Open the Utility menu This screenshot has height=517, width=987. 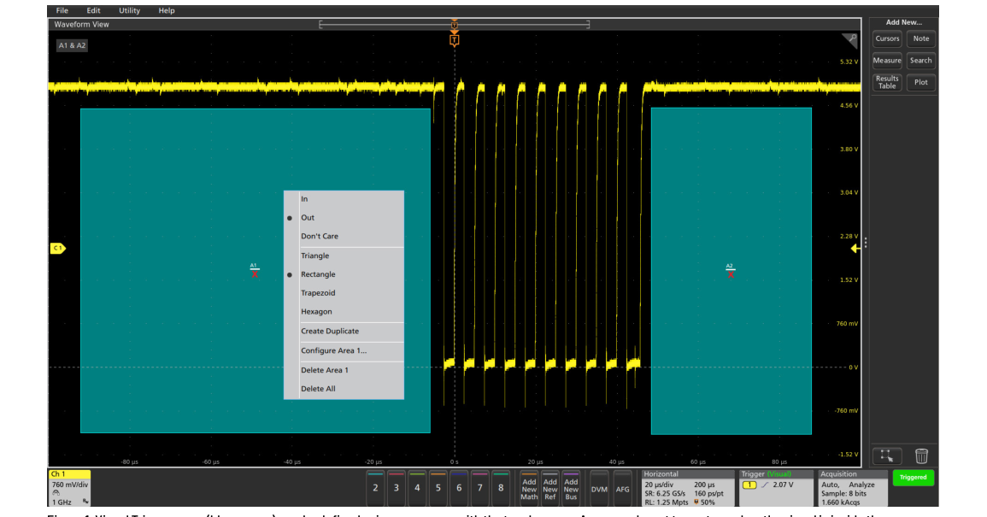coord(129,11)
